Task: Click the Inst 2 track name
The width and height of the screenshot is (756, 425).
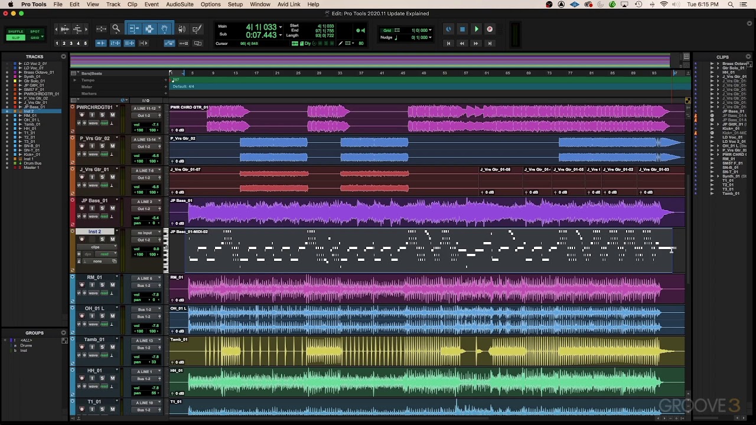Action: click(x=94, y=232)
